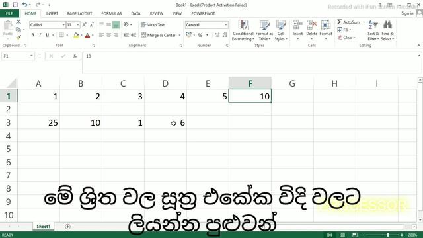The image size is (423, 238).
Task: Click the Find & Select button
Action: pos(387,30)
